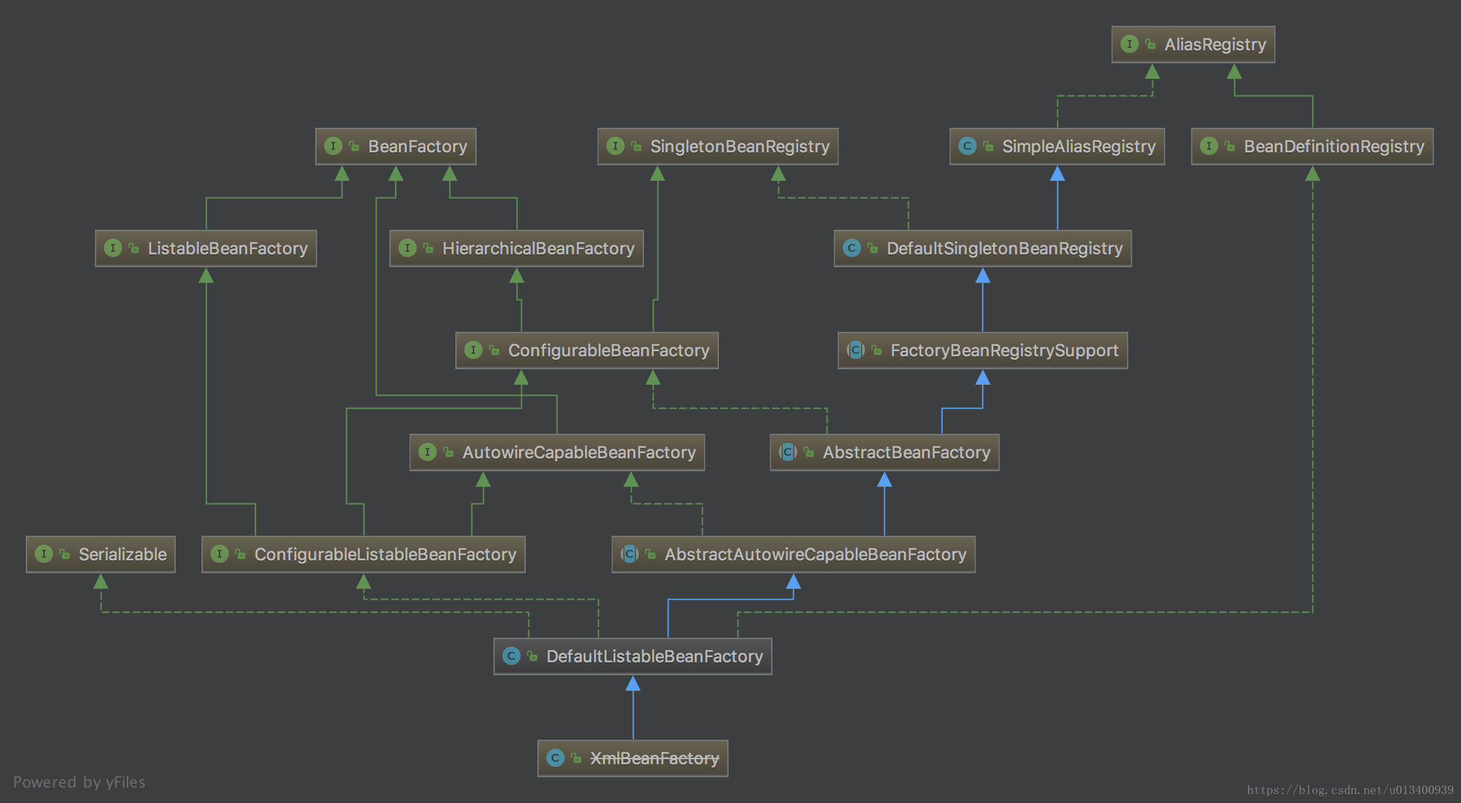Viewport: 1461px width, 803px height.
Task: Click visibility lock icon on SingletonBeanRegistry node
Action: 636,147
